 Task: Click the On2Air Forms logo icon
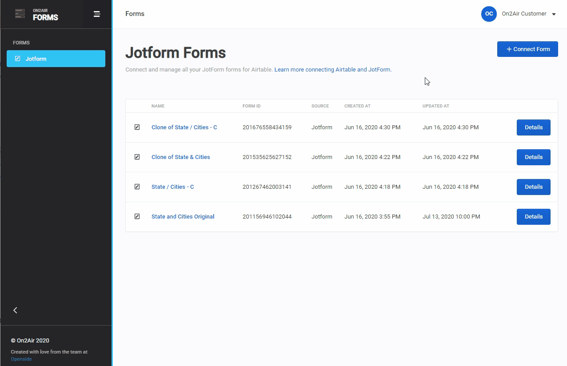[20, 14]
